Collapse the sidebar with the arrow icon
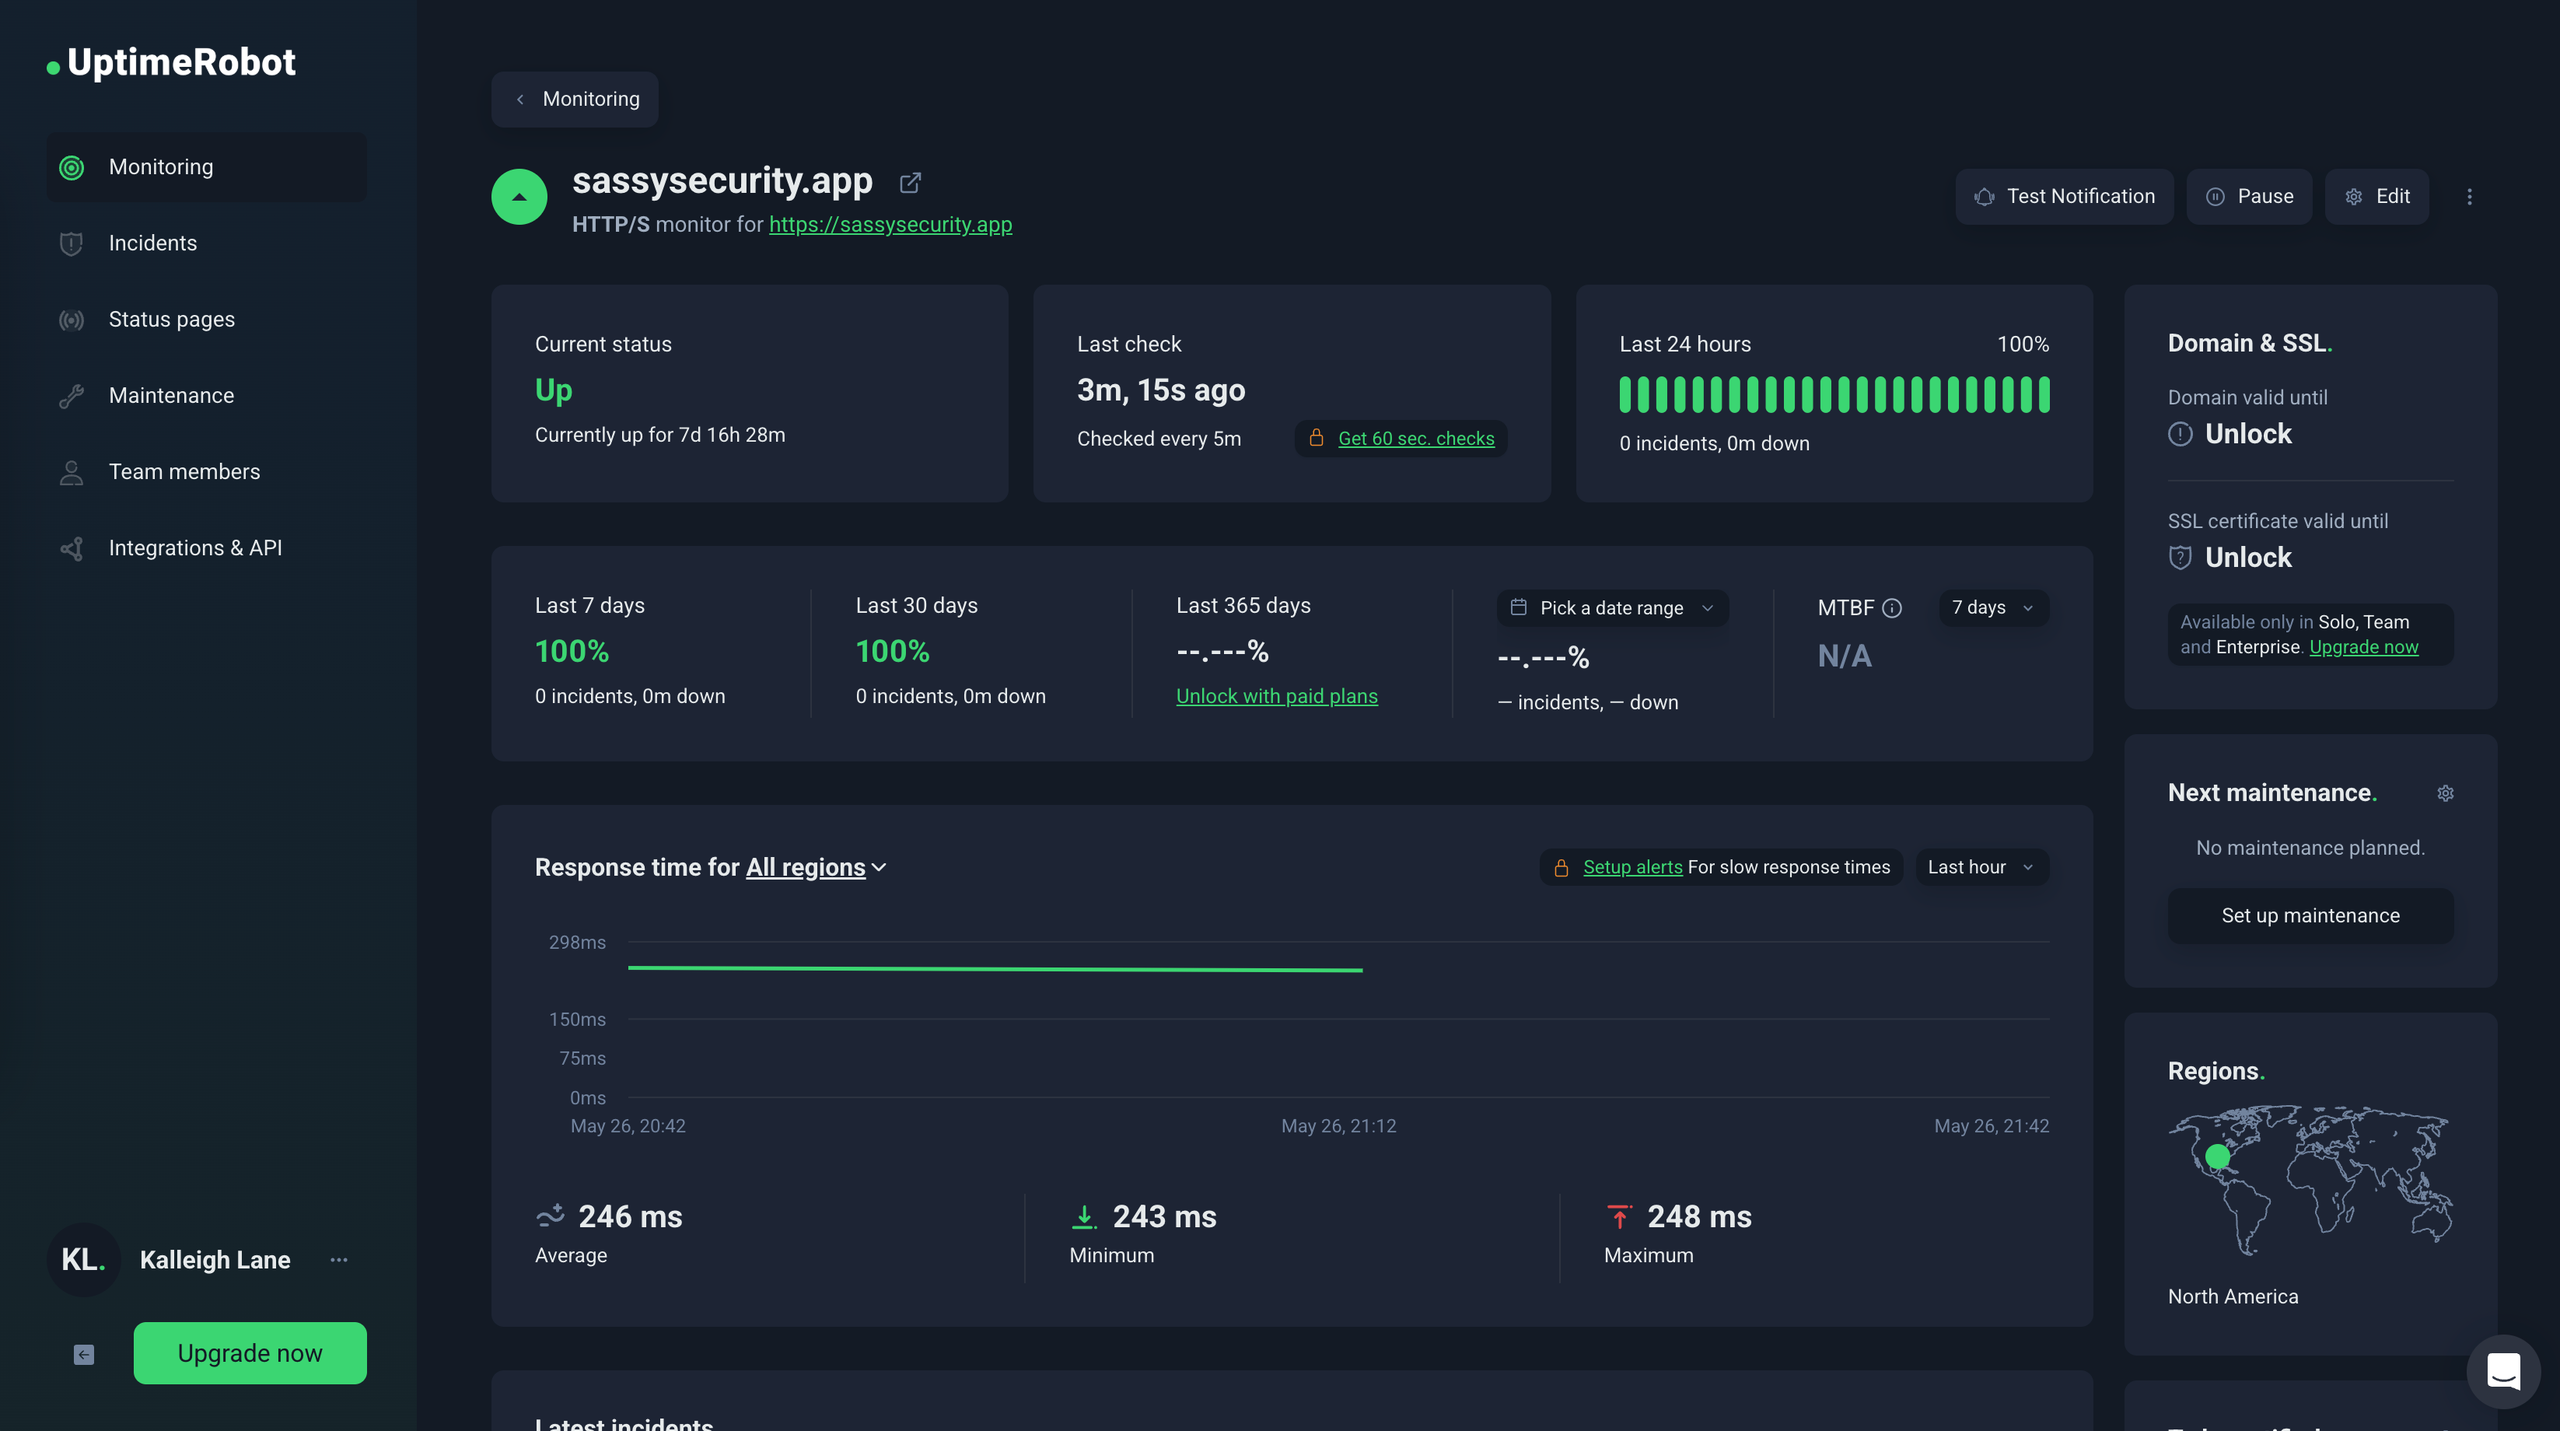 (x=83, y=1355)
